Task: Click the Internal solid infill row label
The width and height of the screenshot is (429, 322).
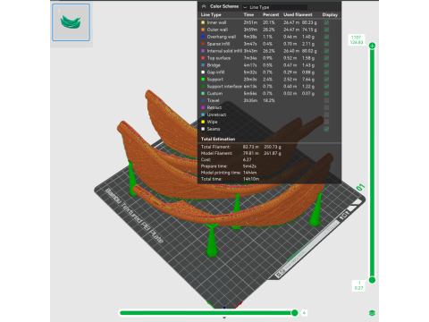Action: [224, 51]
